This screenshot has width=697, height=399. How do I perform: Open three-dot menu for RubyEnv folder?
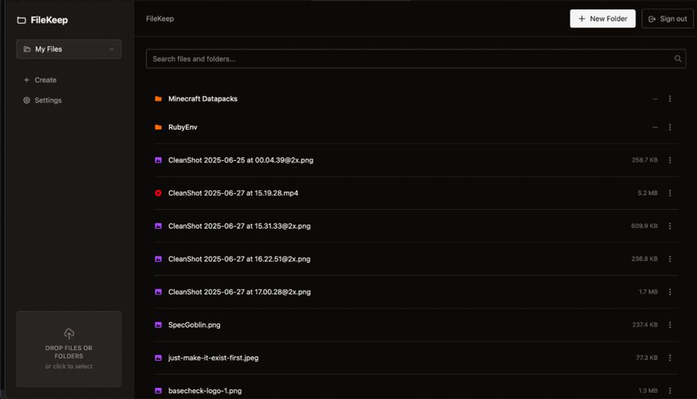tap(670, 127)
